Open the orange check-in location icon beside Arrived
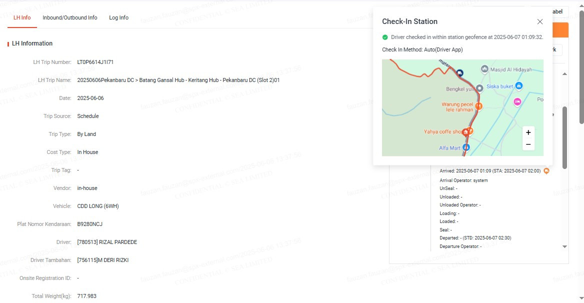The image size is (584, 303). tap(546, 171)
